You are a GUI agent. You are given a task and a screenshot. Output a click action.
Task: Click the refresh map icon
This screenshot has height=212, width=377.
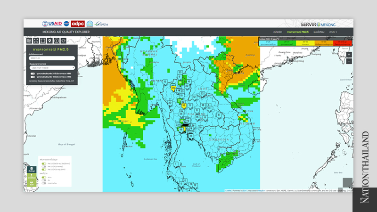(63, 41)
